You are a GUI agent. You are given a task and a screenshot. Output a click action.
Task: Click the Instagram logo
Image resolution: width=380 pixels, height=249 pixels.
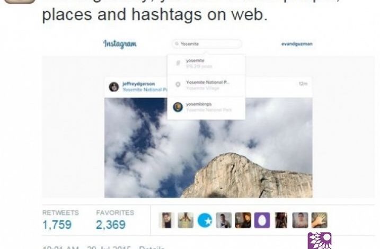120,44
